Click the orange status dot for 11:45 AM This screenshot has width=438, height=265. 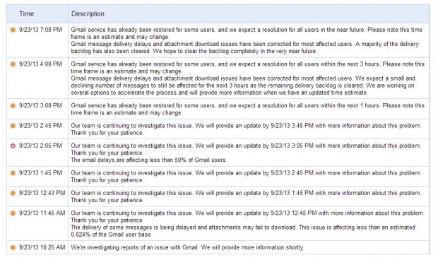coord(13,213)
